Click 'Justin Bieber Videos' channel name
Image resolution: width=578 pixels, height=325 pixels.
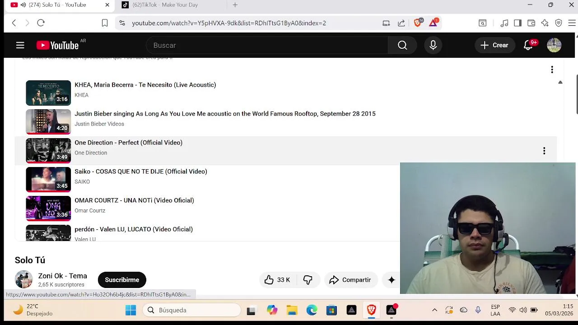click(x=99, y=124)
